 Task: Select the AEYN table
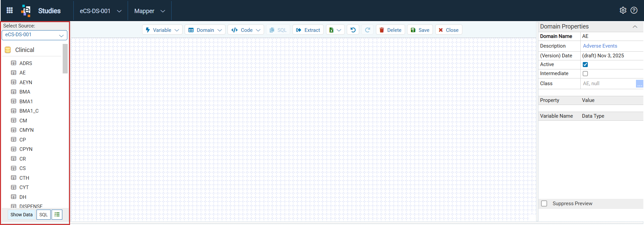26,82
